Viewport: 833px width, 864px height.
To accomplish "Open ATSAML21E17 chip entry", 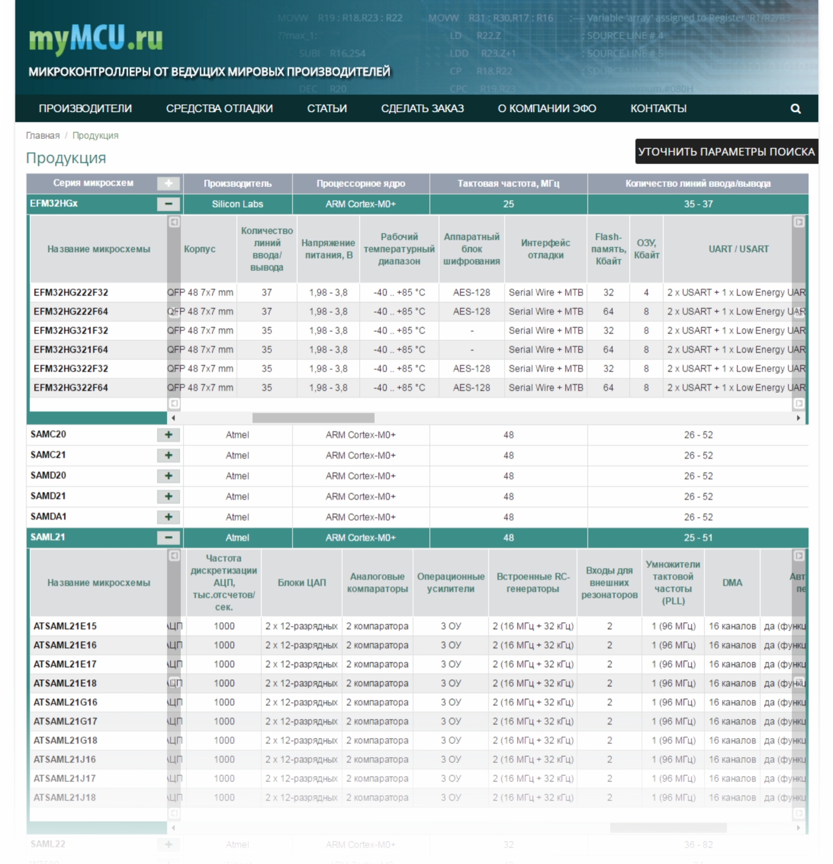I will click(x=65, y=664).
